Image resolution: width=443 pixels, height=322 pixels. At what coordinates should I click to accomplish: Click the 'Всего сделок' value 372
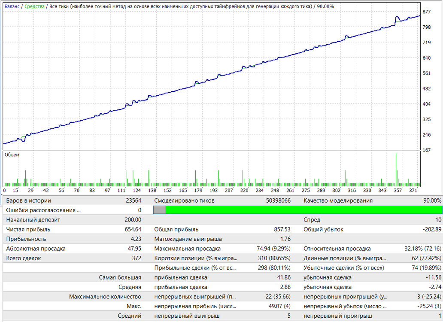137,258
